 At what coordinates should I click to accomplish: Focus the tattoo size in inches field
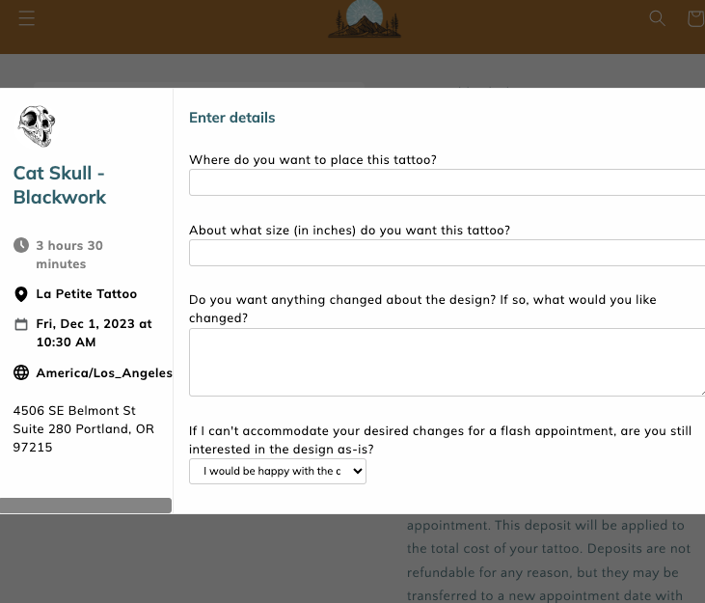pos(447,253)
